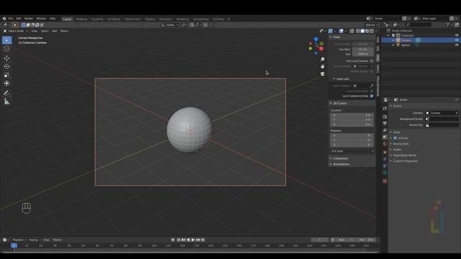Toggle the Gravity checkbox

click(395, 138)
